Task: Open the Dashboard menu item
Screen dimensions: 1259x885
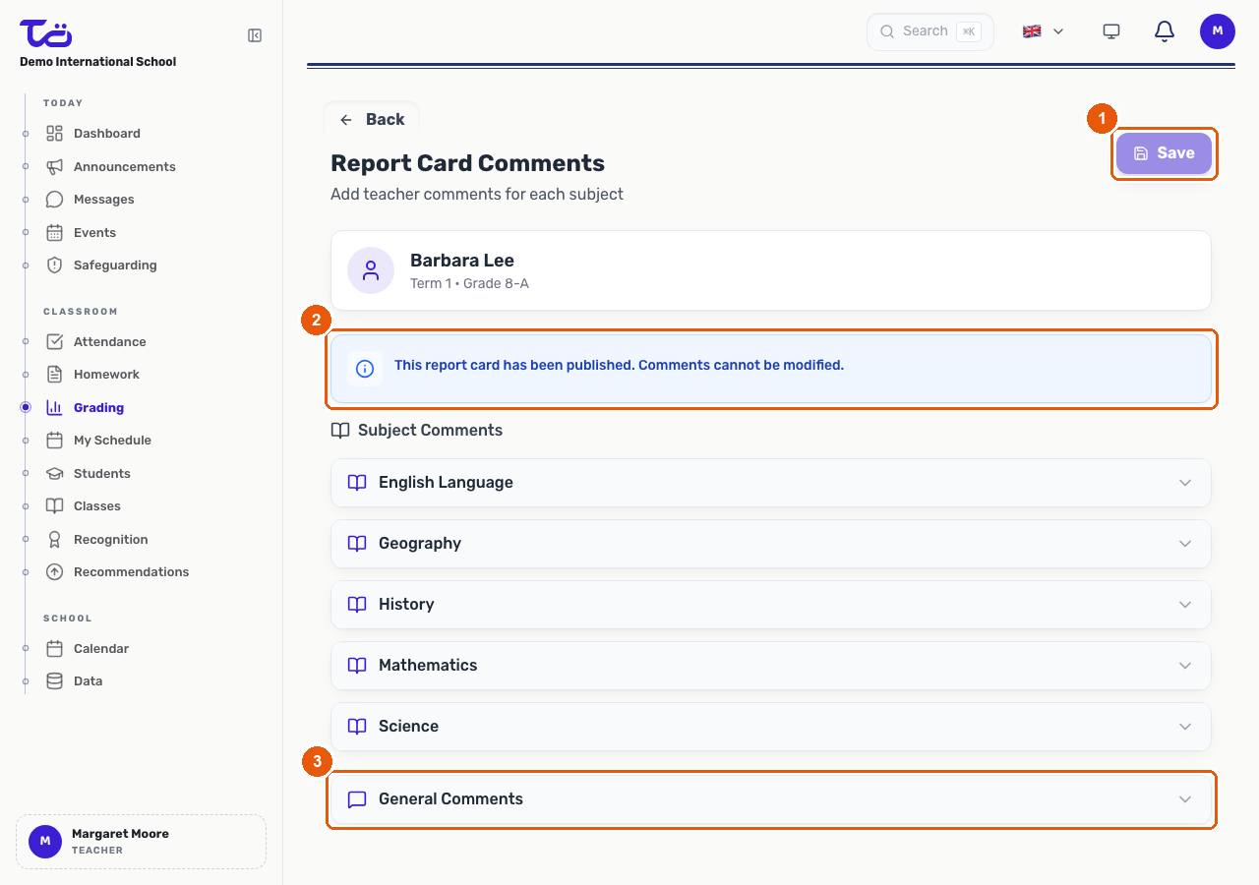Action: [x=106, y=133]
